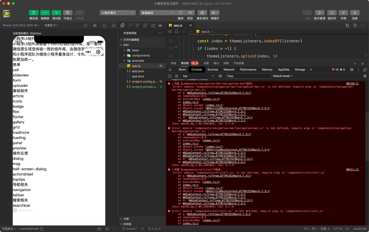The height and width of the screenshot is (232, 369).
Task: Collapse the SRC root folder
Action: tap(142, 45)
